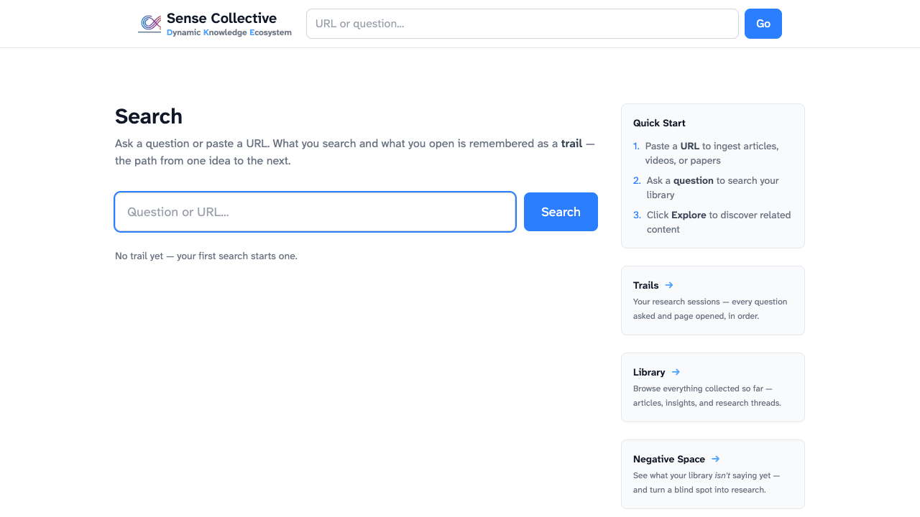Click the bold word 'trail' in description
This screenshot has width=920, height=517.
[x=571, y=144]
